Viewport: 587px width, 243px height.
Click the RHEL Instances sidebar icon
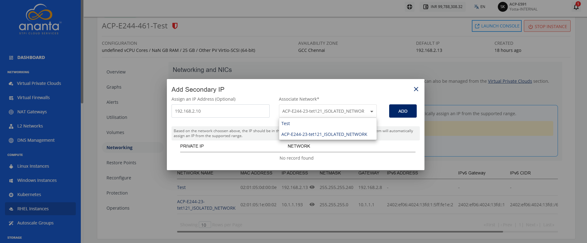tap(11, 209)
